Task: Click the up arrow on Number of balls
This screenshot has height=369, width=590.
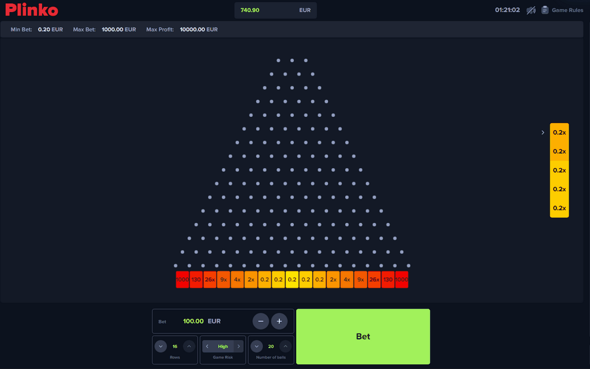Action: tap(285, 346)
